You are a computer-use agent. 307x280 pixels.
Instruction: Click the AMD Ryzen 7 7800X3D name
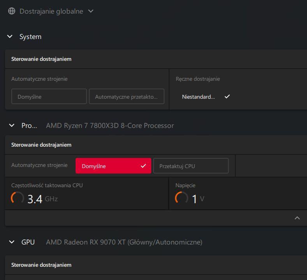click(110, 126)
